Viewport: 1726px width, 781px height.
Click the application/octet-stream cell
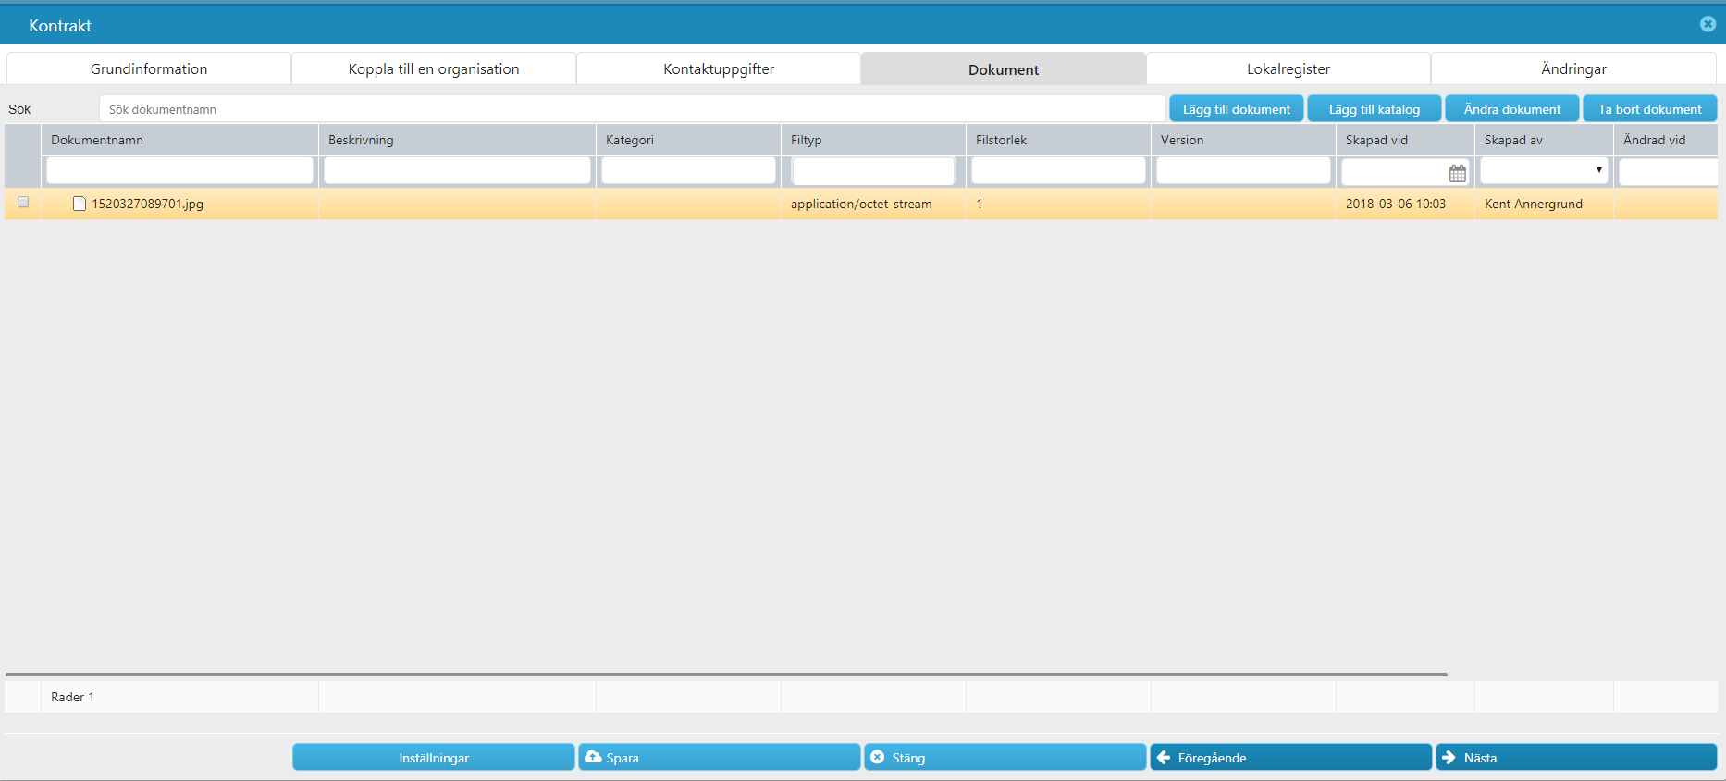click(874, 204)
